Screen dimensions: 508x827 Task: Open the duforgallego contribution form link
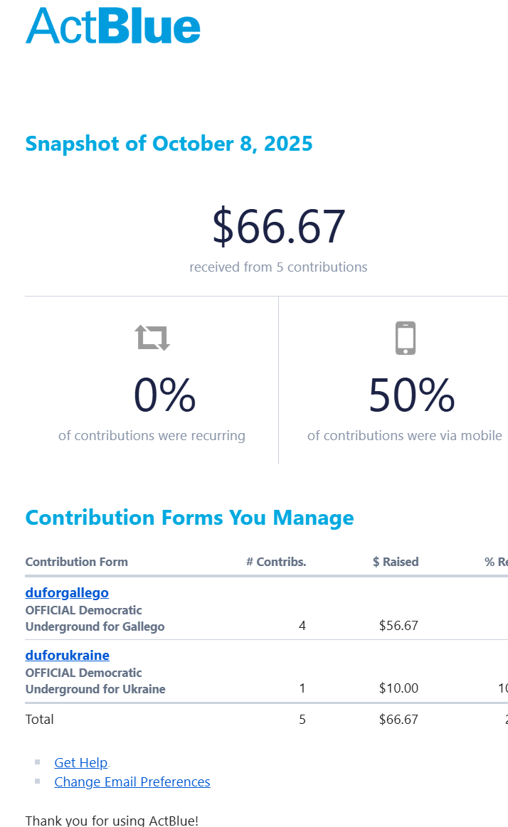(x=67, y=592)
